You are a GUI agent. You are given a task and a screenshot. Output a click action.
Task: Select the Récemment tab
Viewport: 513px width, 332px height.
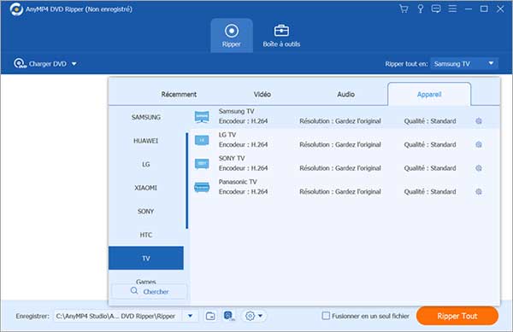coord(179,95)
